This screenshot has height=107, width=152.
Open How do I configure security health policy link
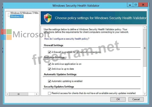point(67,39)
